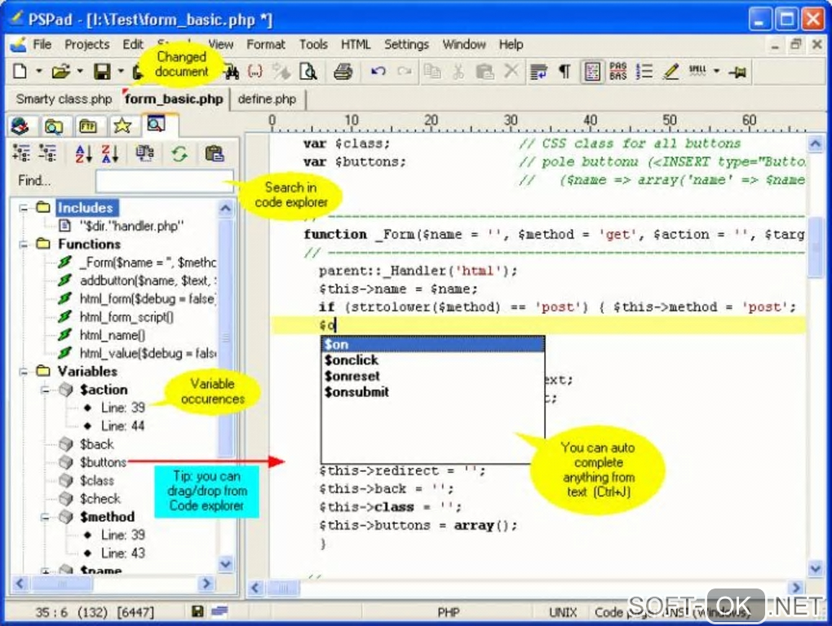Click the code explorer clipboard icon
Screen dimensions: 832x626
click(215, 154)
